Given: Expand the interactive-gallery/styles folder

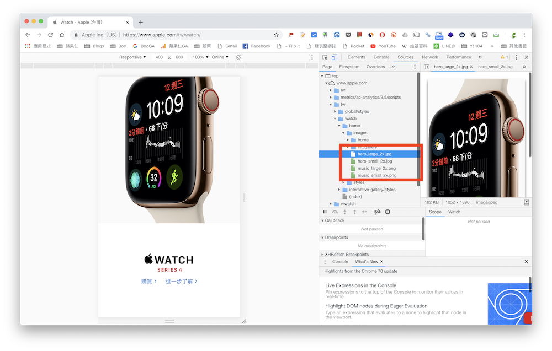Looking at the screenshot, I should click(x=339, y=190).
